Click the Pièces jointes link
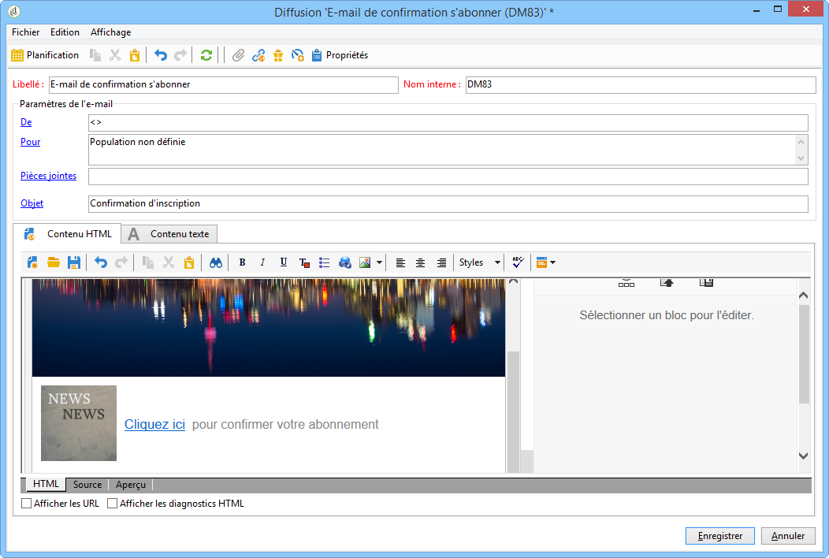Image resolution: width=829 pixels, height=558 pixels. (x=48, y=176)
